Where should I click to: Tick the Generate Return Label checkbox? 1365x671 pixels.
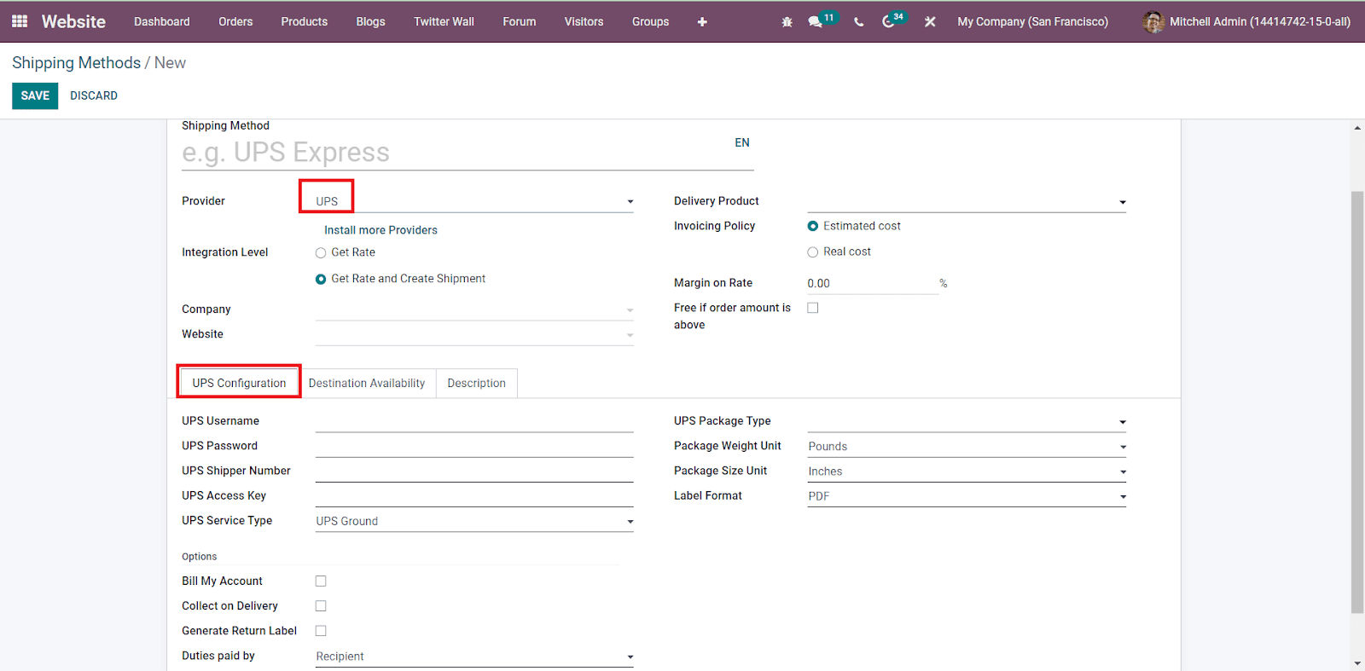321,630
